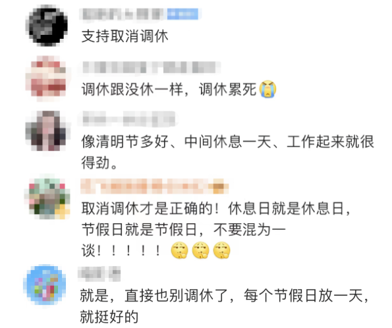Open the blue round avatar of the last commenter
392x328 pixels.
click(x=45, y=285)
